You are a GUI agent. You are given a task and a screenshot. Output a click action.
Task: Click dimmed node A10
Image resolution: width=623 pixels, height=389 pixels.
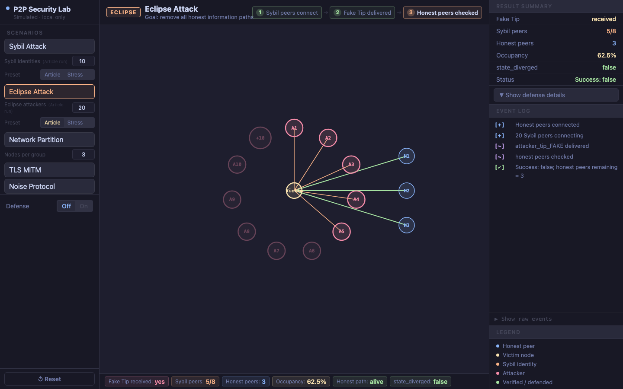pyautogui.click(x=237, y=164)
